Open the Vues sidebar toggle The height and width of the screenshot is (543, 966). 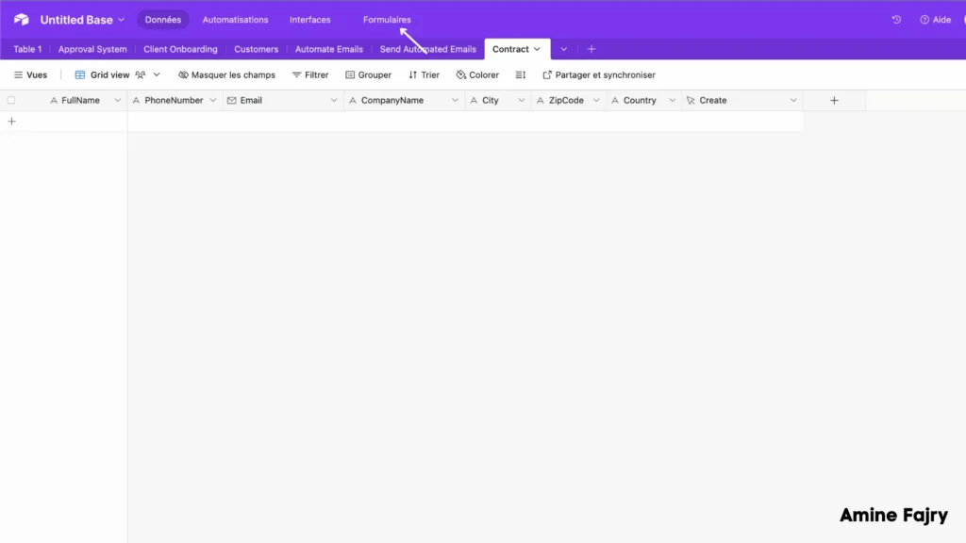coord(31,75)
